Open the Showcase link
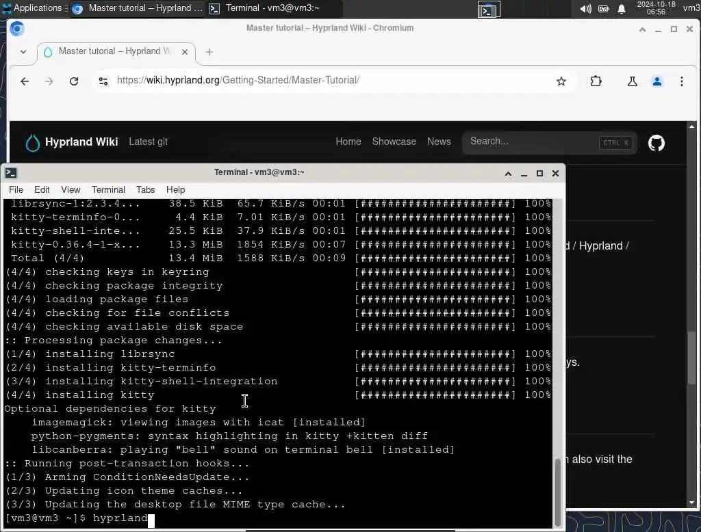This screenshot has height=532, width=701. point(394,142)
